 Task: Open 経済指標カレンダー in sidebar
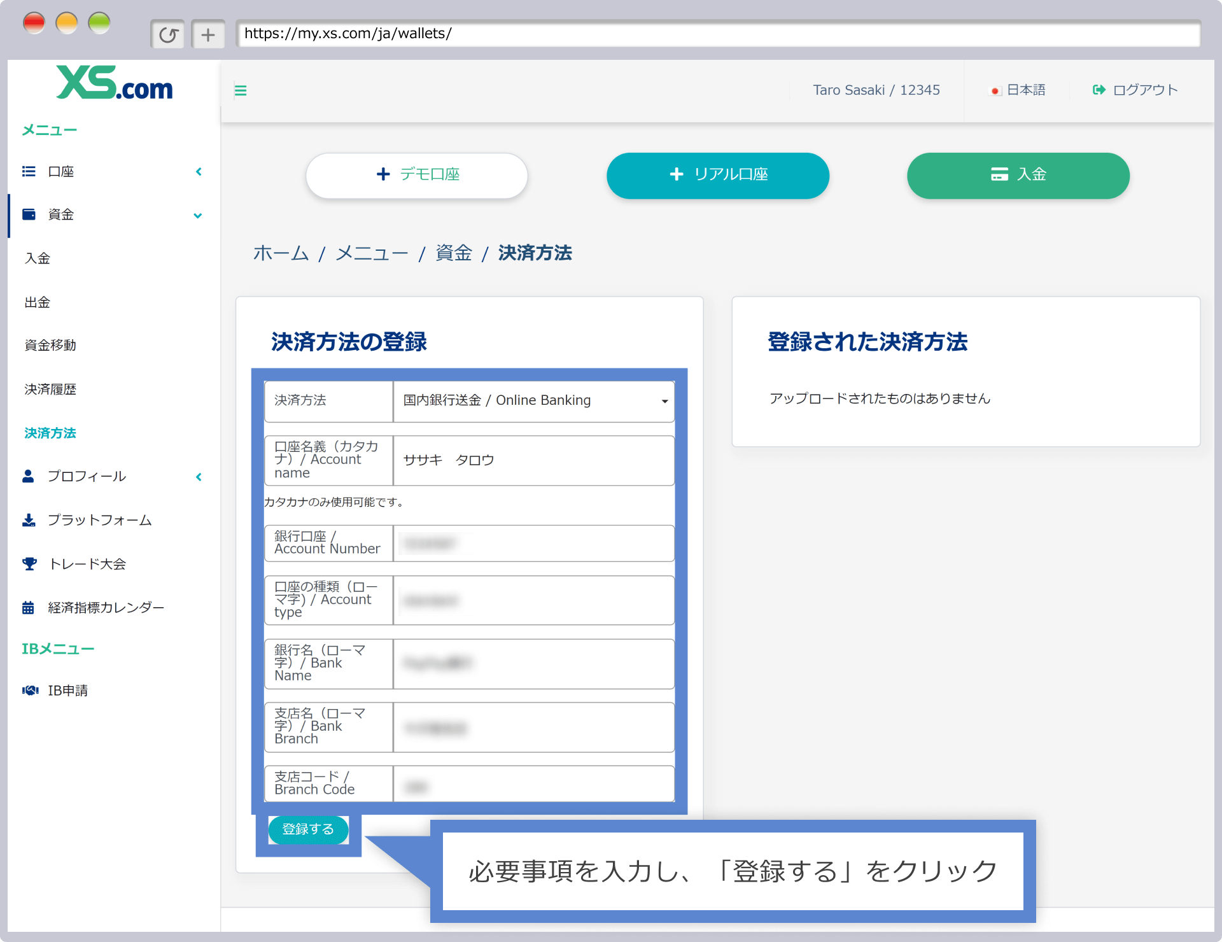coord(106,608)
